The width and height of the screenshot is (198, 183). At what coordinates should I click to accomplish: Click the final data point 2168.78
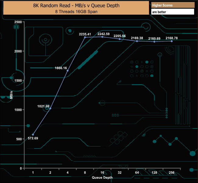pyautogui.click(x=172, y=41)
